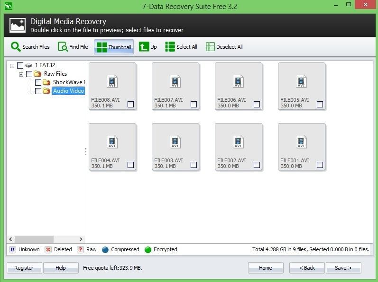This screenshot has height=282, width=378.
Task: Click the FILE008.AVI file name
Action: [105, 100]
